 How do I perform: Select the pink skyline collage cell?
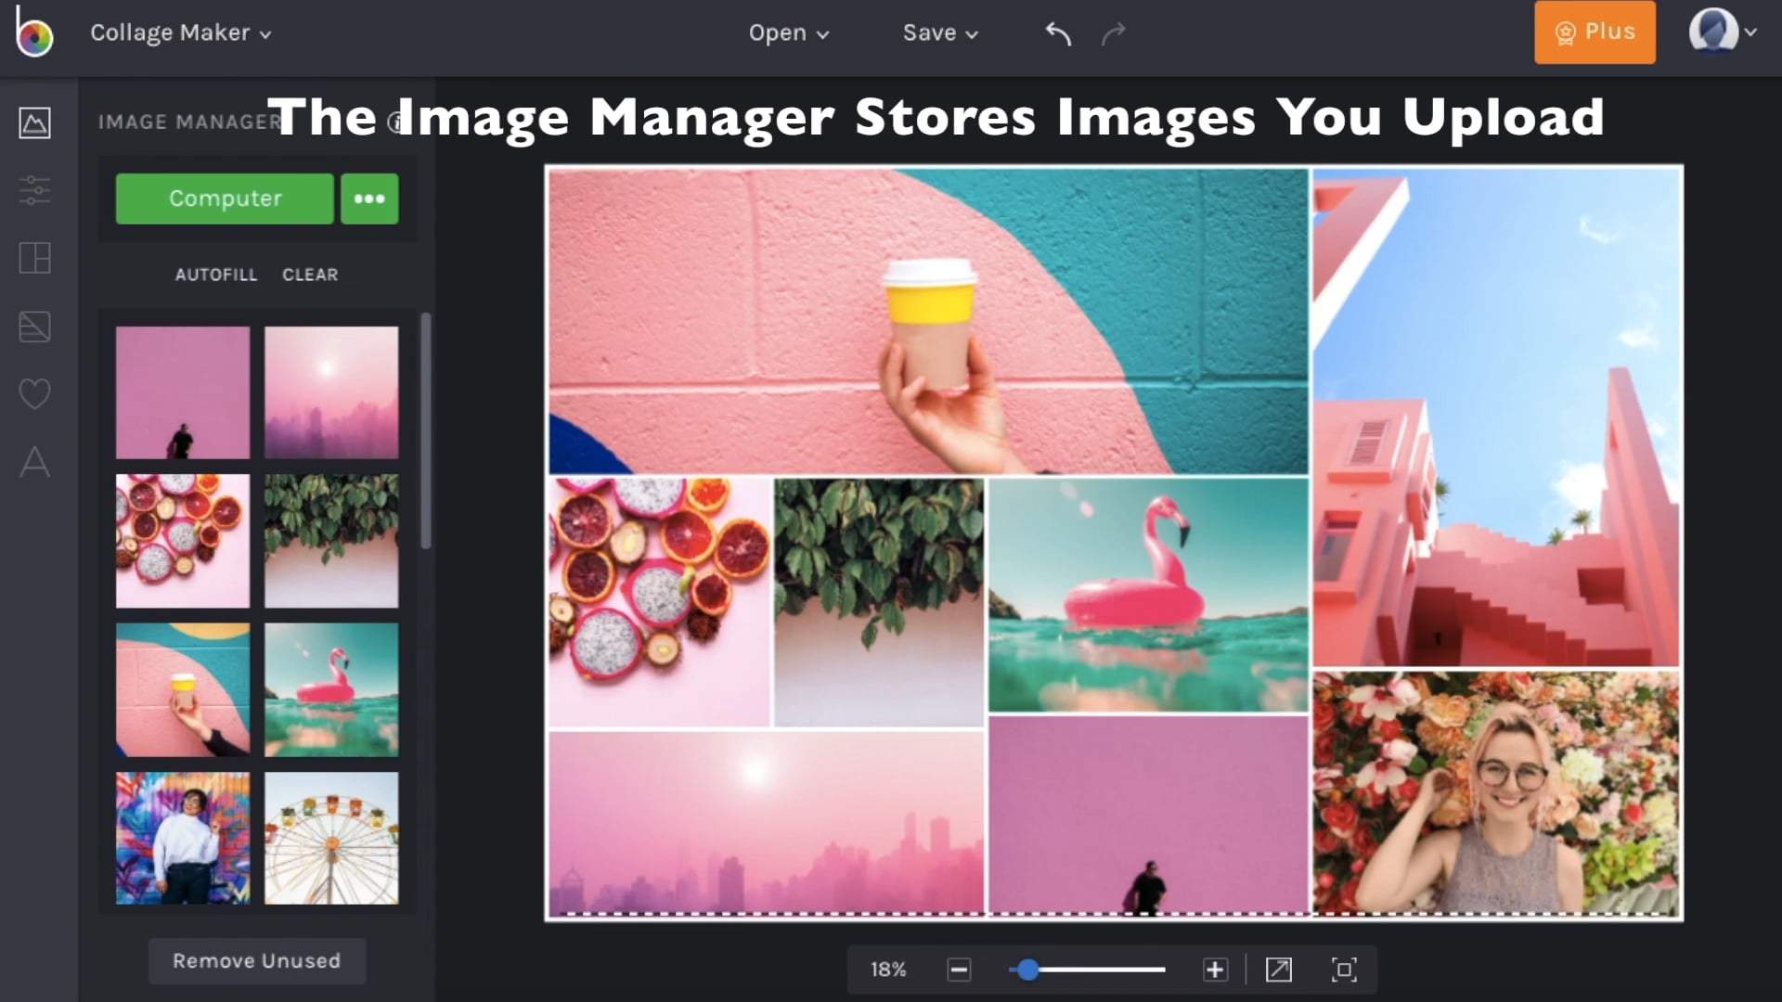point(766,823)
